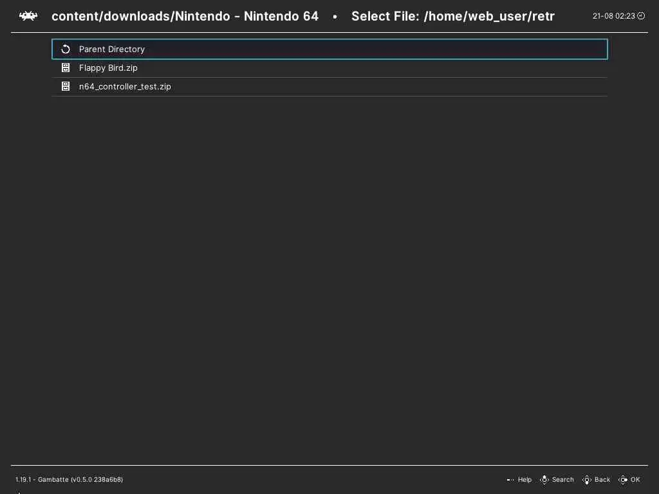This screenshot has height=494, width=659.
Task: Click the Search label in footer
Action: (562, 479)
